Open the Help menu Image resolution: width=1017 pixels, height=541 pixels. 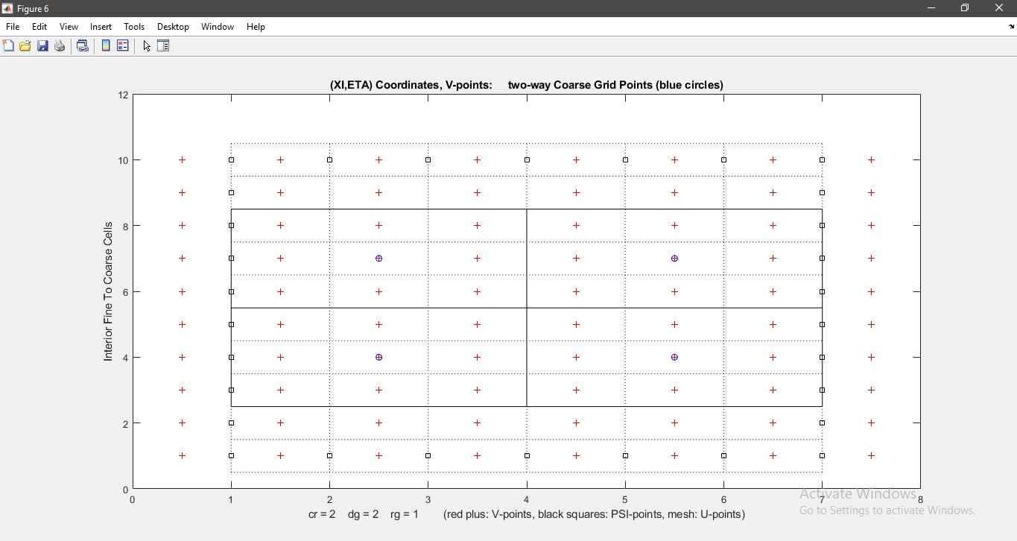point(256,27)
